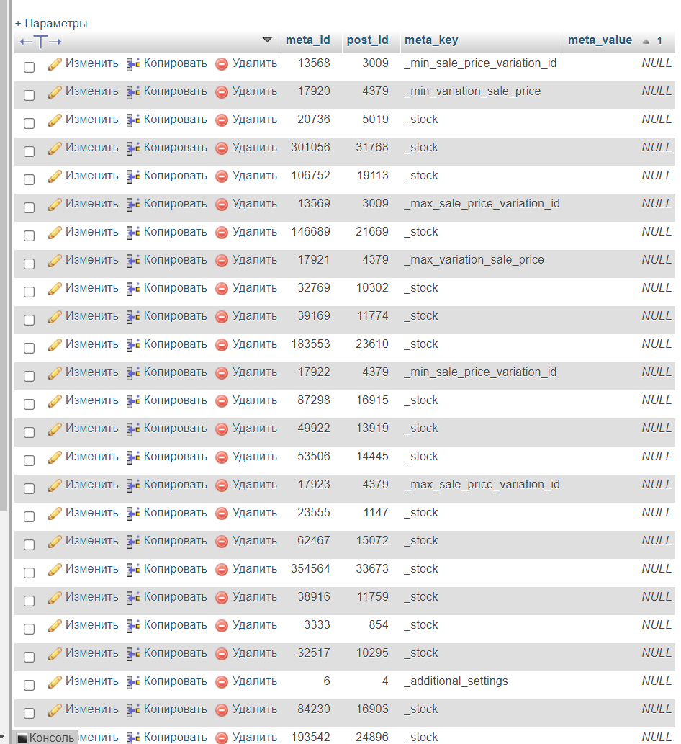
Task: Click the _stock cell in row meta_id 23555
Action: [421, 513]
